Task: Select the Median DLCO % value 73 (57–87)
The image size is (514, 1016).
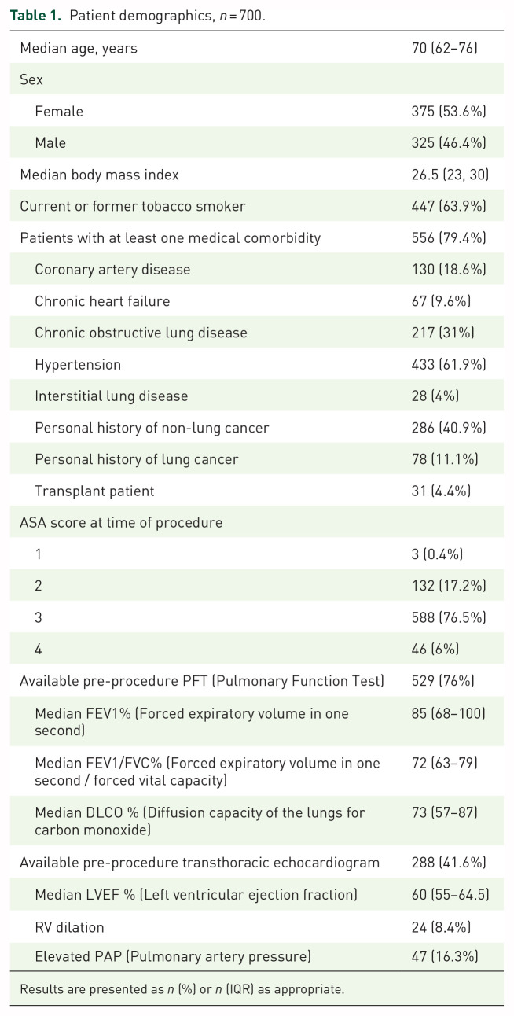Action: (439, 812)
